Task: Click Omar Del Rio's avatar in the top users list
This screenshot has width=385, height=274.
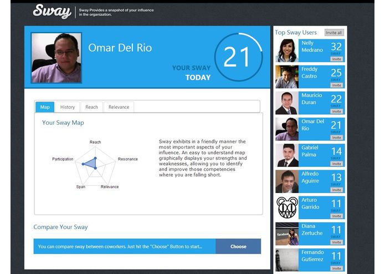Action: [287, 129]
